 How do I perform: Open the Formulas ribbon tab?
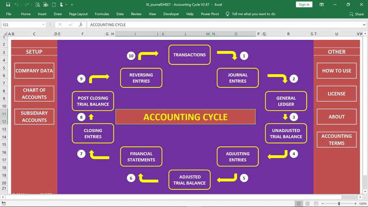tap(102, 14)
